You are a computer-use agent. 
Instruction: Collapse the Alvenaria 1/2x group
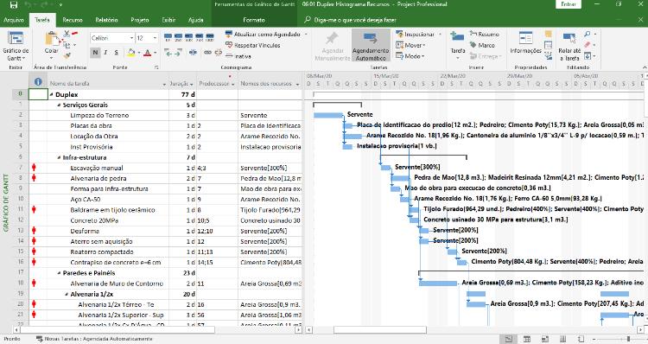pos(67,295)
